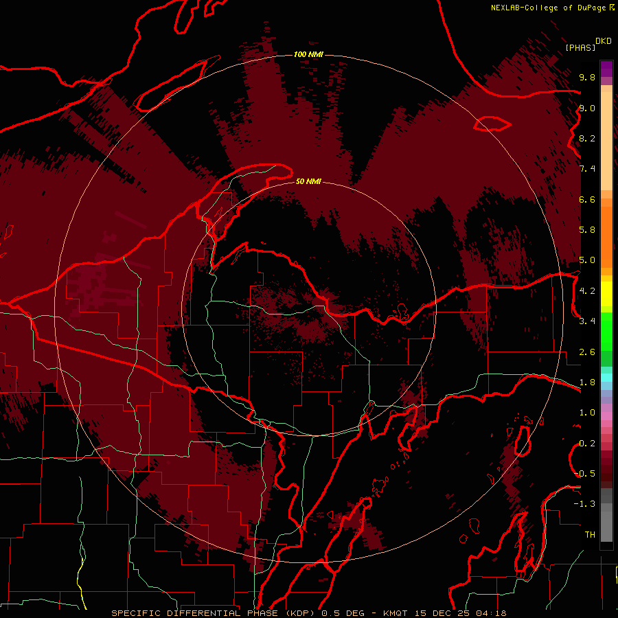The image size is (618, 618).
Task: Select the 9.8 scale value
Action: [587, 77]
